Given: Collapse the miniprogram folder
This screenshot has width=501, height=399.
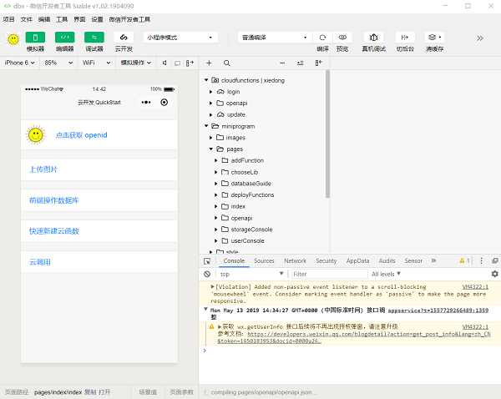Looking at the screenshot, I should 206,126.
